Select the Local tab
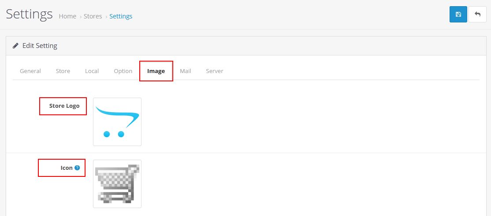 point(92,71)
